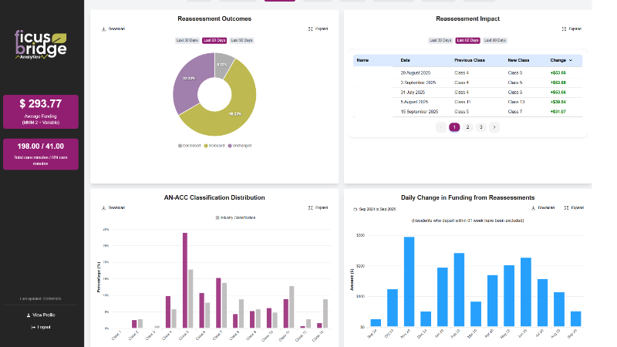Open View Profile in the sidebar

click(41, 315)
